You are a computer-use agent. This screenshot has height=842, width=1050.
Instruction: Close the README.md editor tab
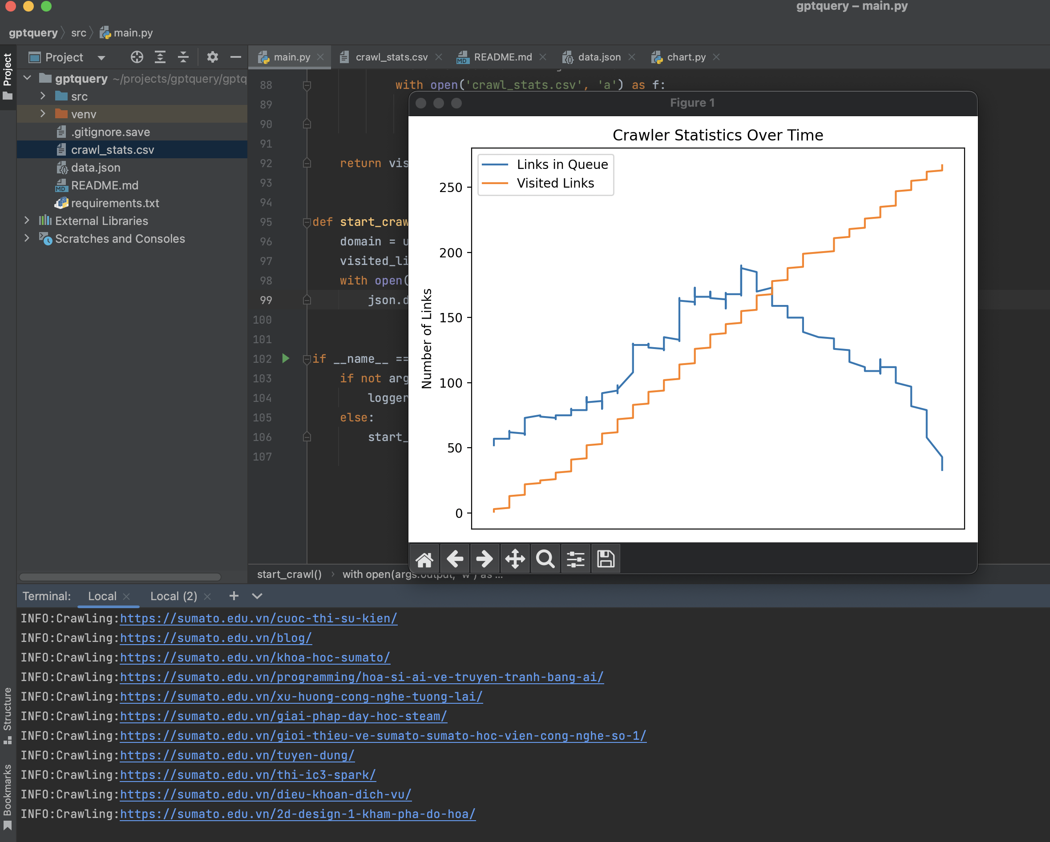click(543, 57)
